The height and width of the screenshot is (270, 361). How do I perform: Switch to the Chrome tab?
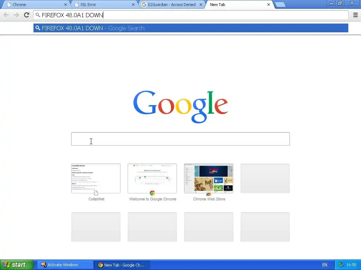pos(36,5)
